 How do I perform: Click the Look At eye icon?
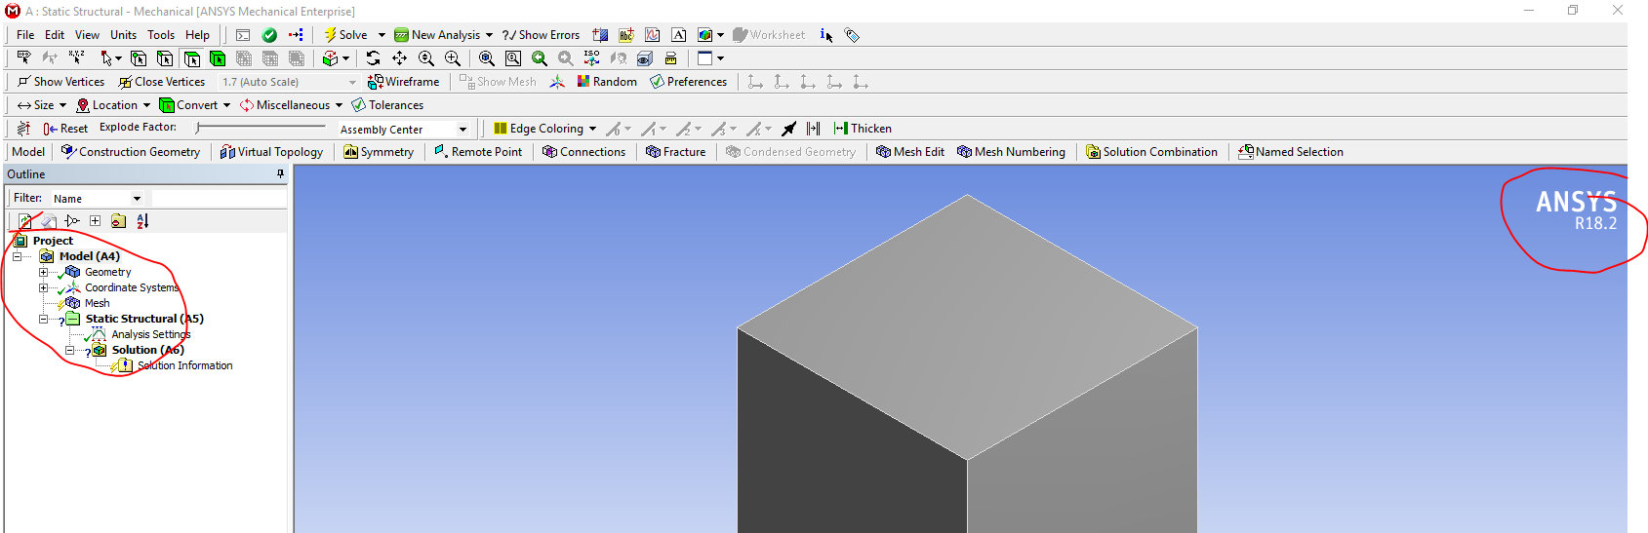644,58
